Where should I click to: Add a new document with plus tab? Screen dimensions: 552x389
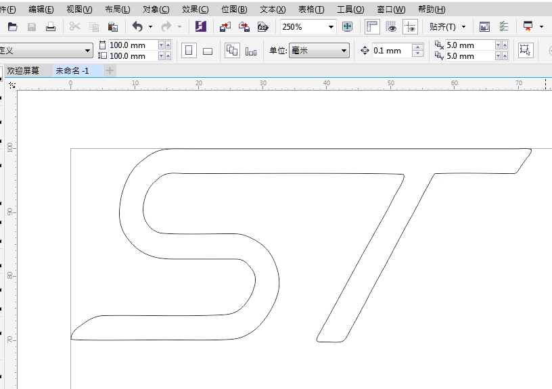(110, 71)
